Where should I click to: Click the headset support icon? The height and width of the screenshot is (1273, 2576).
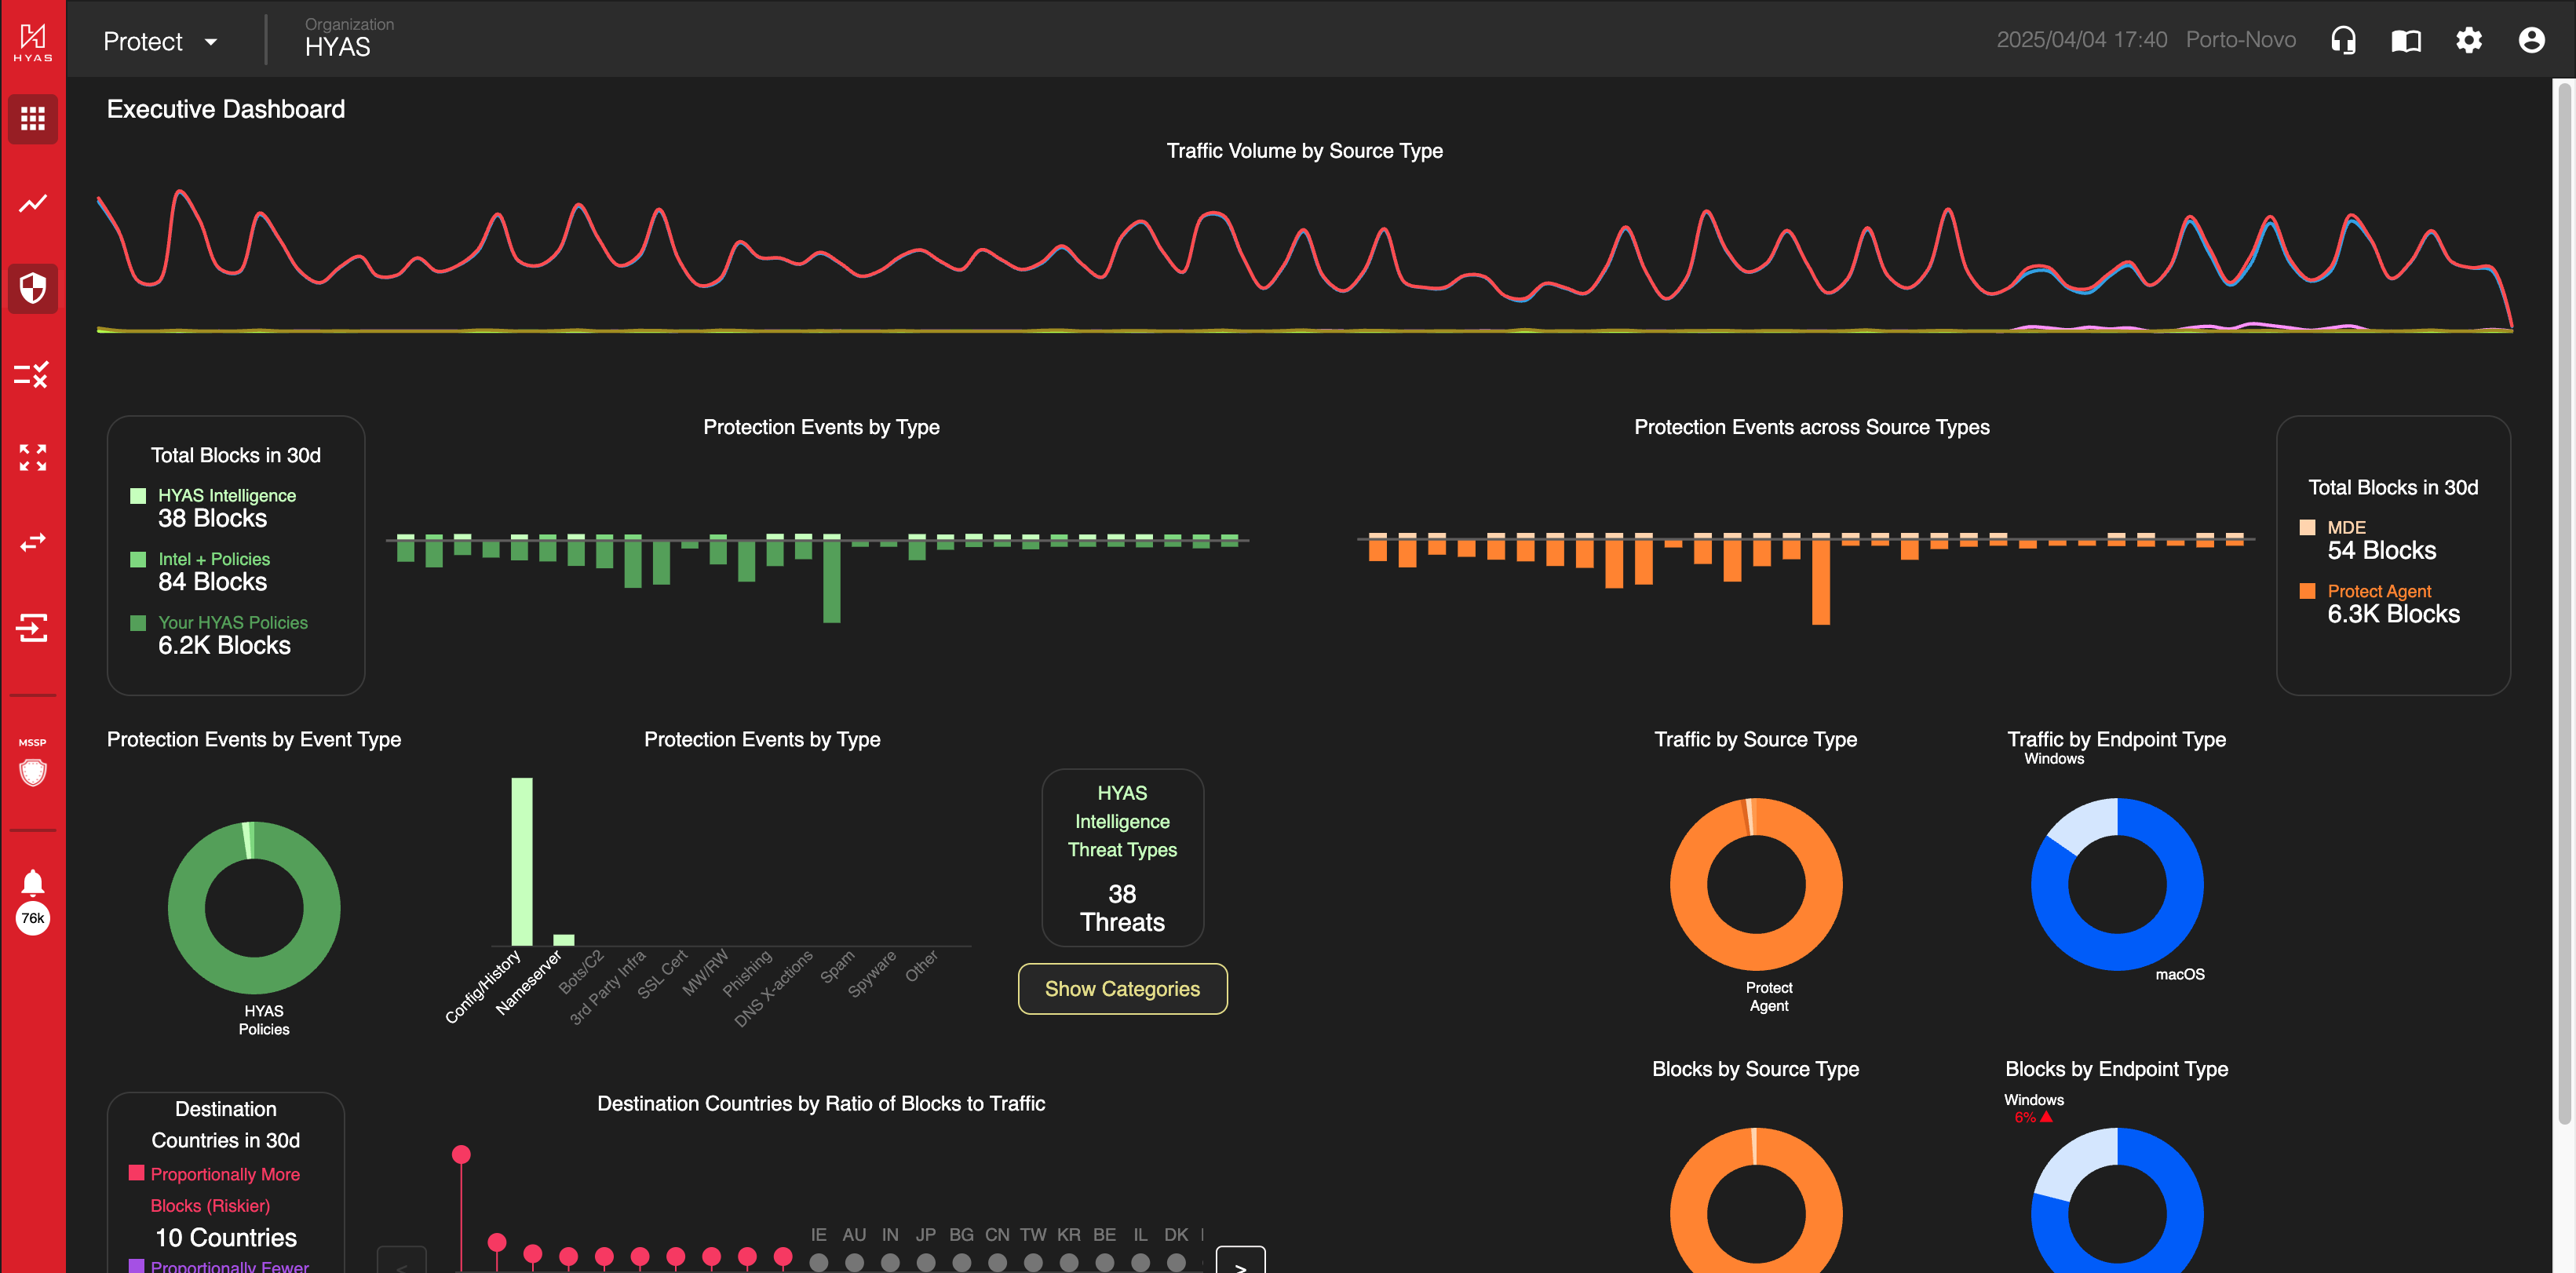pyautogui.click(x=2343, y=40)
